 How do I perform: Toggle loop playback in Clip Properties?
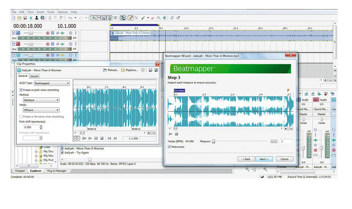[x=77, y=138]
